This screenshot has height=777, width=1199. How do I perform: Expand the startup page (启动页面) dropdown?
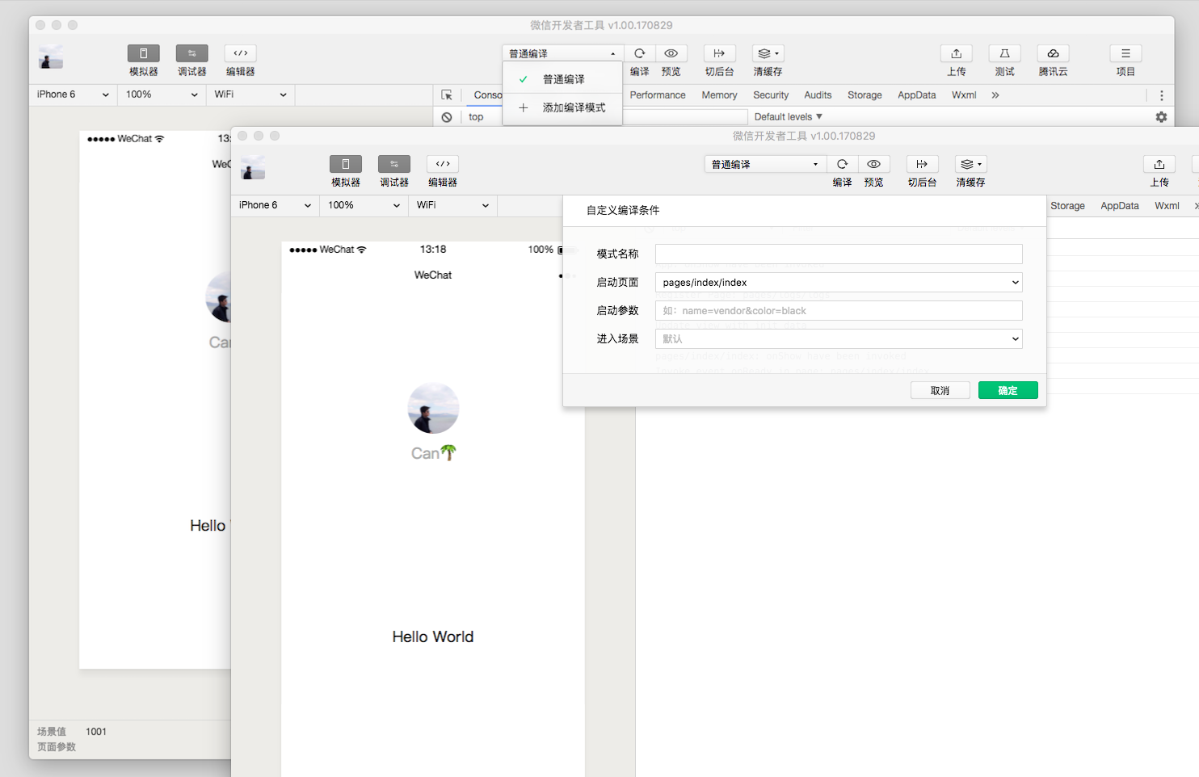(838, 283)
